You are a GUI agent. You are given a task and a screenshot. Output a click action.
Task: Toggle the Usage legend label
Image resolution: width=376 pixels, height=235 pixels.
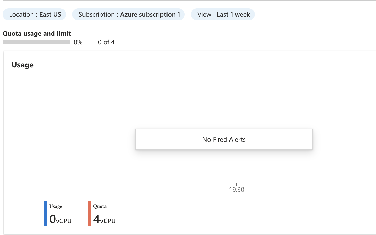(x=56, y=206)
